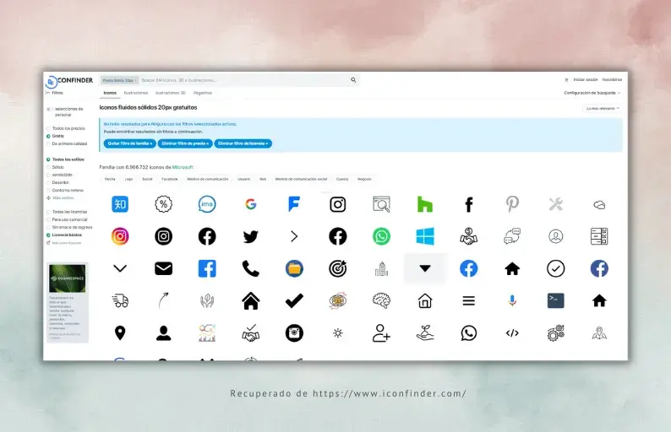
Task: Select the Twitter bird icon
Action: [251, 236]
